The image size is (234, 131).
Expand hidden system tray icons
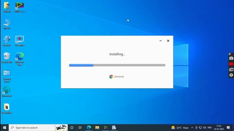point(192,128)
